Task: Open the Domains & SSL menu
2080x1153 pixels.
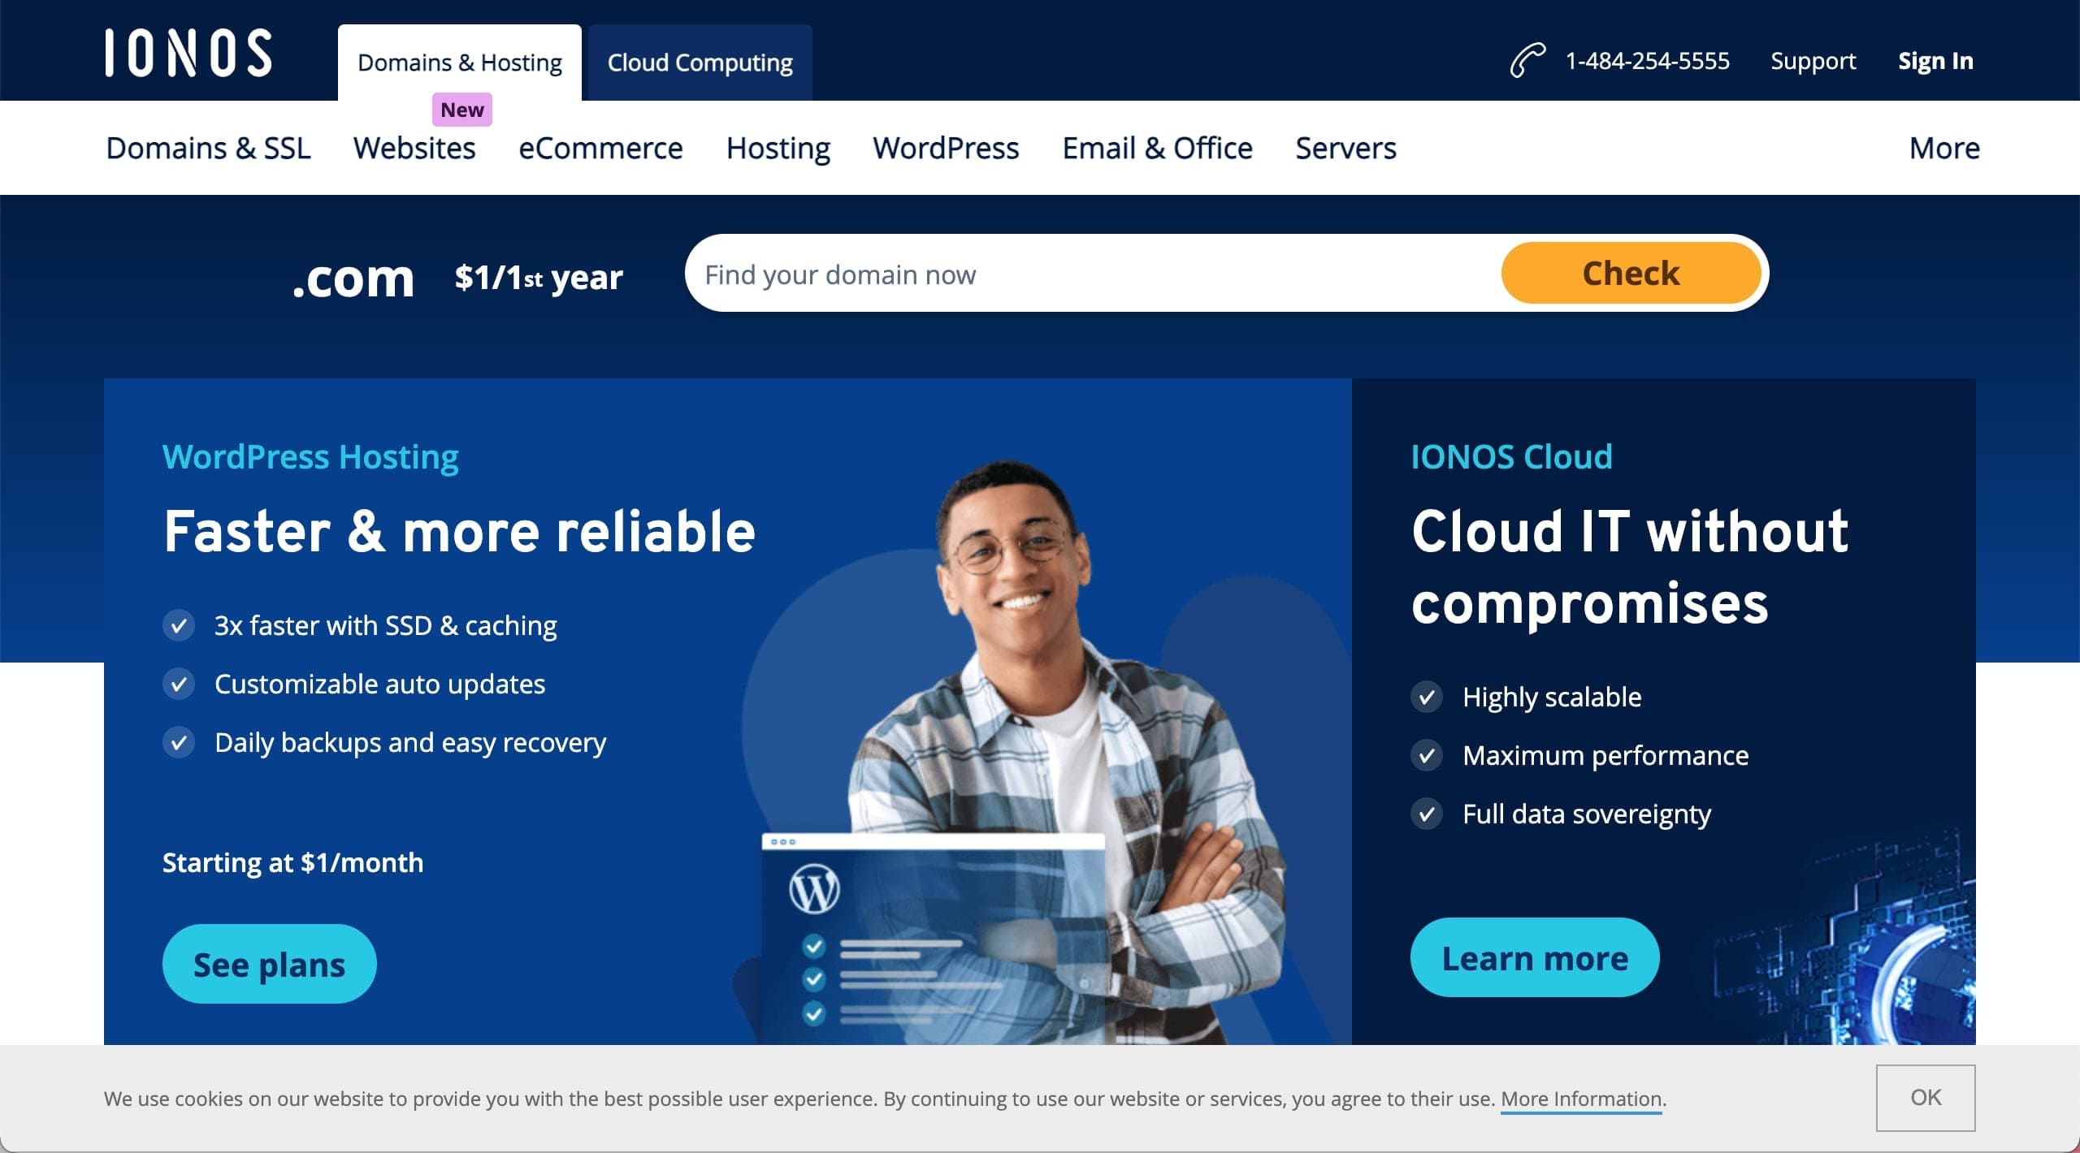Action: pos(208,148)
